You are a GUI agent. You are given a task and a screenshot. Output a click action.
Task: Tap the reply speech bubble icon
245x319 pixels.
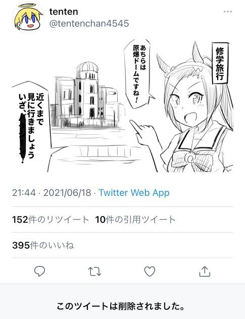(x=39, y=271)
